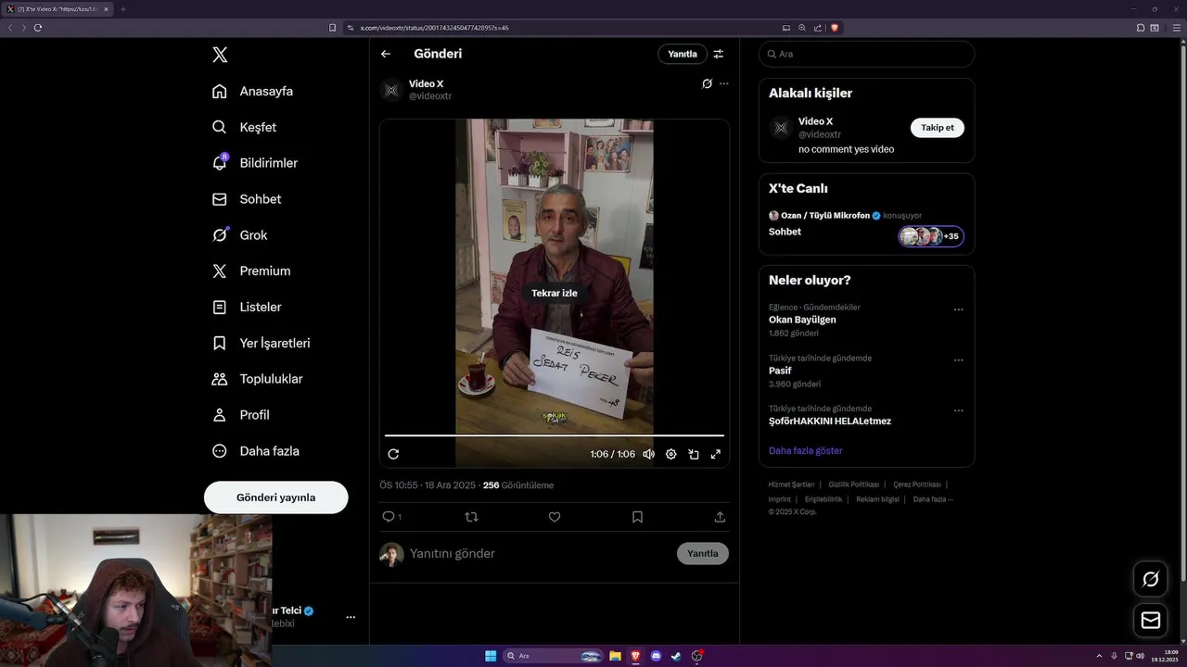Click Daha fazla göster under trends

[806, 451]
